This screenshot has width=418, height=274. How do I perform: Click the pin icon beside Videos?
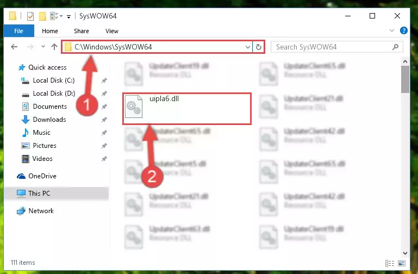point(104,159)
